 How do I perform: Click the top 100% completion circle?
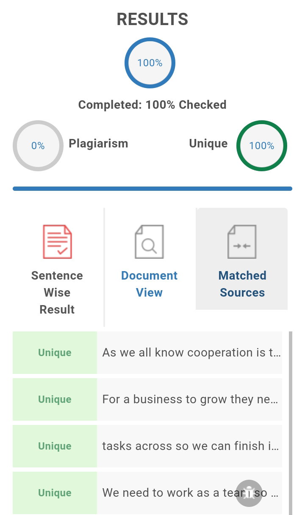point(150,63)
